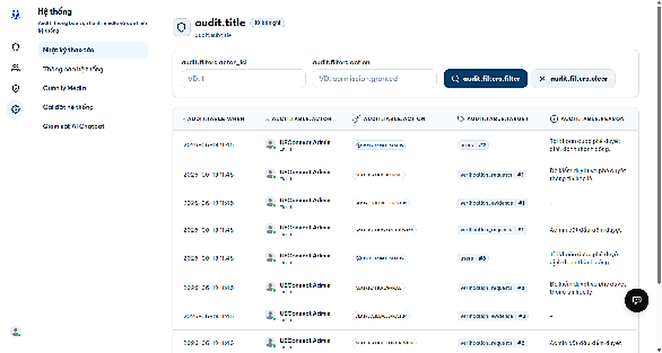This screenshot has height=353, width=662.
Task: Click the scroll-down arrow at the scrollbar bottom
Action: pyautogui.click(x=659, y=350)
